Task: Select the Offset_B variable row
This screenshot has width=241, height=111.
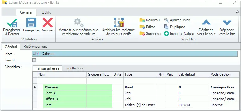Action: [136, 99]
